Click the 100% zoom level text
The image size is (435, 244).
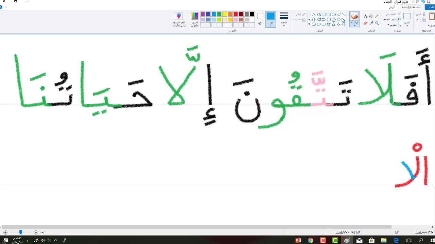point(42,232)
